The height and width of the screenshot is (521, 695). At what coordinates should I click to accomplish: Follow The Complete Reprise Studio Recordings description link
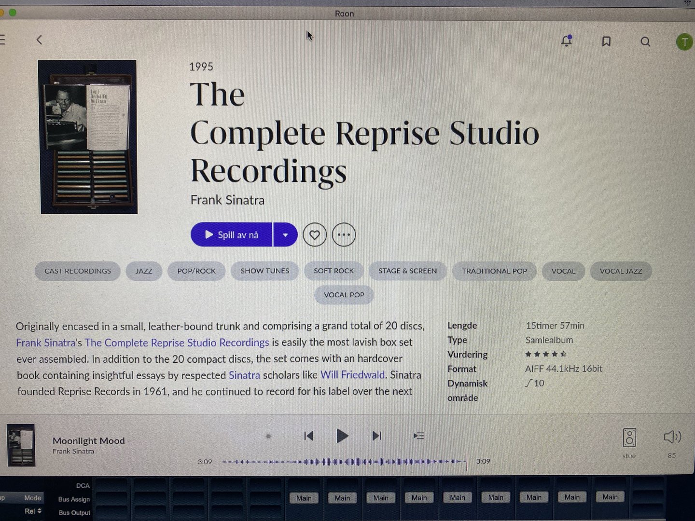(177, 343)
